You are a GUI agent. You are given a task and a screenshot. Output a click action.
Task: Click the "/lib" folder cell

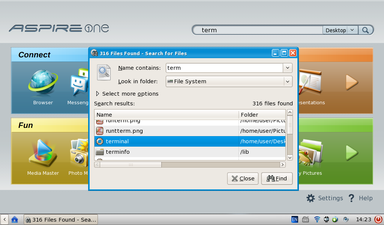(x=244, y=152)
